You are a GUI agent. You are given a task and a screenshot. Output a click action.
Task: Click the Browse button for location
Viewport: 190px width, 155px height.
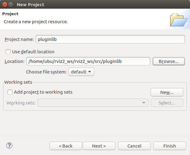click(x=169, y=61)
